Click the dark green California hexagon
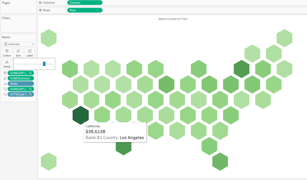Image resolution: width=307 pixels, height=180 pixels. (81, 115)
